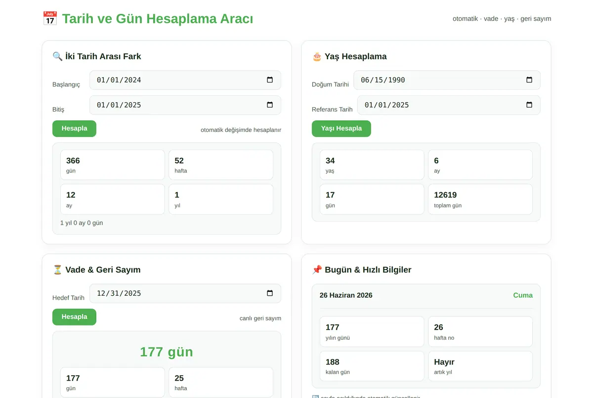Focus the Başlangıç date input 01/01/2024
The image size is (593, 398).
(x=185, y=80)
